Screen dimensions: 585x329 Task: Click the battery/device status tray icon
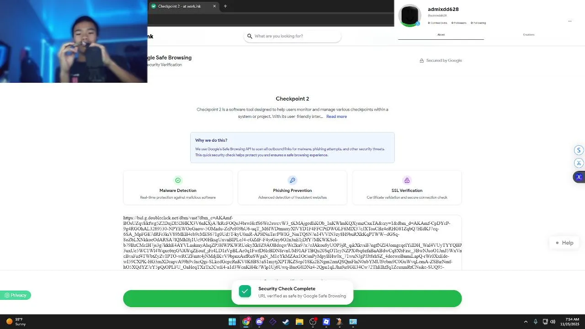pyautogui.click(x=545, y=322)
